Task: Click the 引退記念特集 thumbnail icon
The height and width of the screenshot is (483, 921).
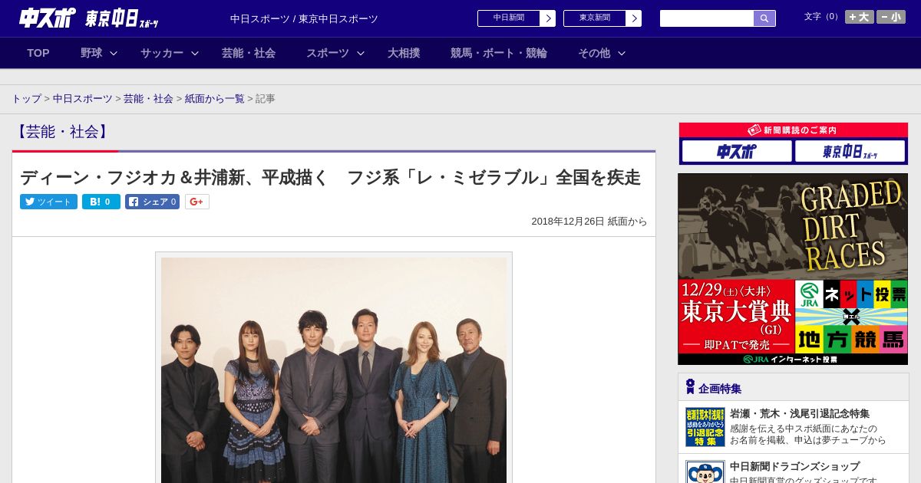Action: tap(705, 427)
